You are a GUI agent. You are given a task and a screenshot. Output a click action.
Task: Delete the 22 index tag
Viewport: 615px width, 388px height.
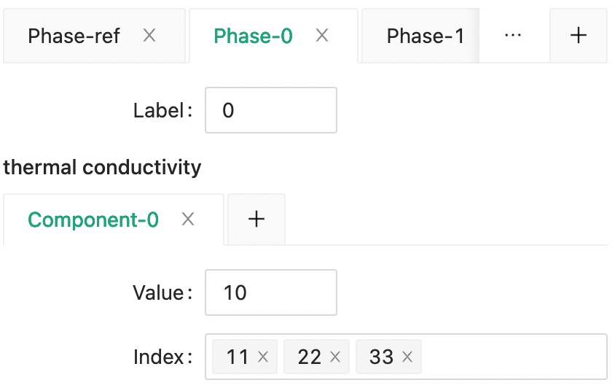tap(335, 357)
